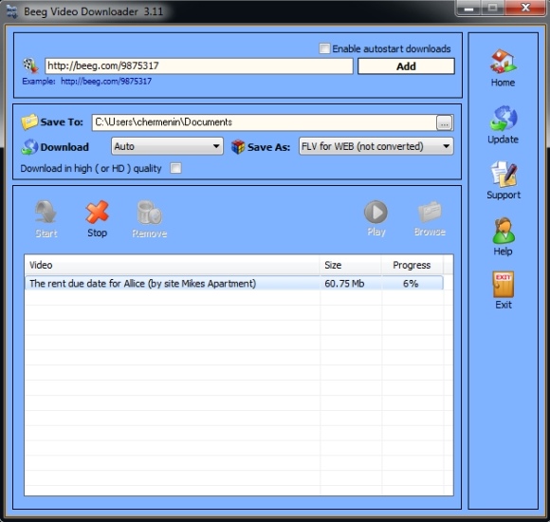Click the video URL input field

click(199, 66)
